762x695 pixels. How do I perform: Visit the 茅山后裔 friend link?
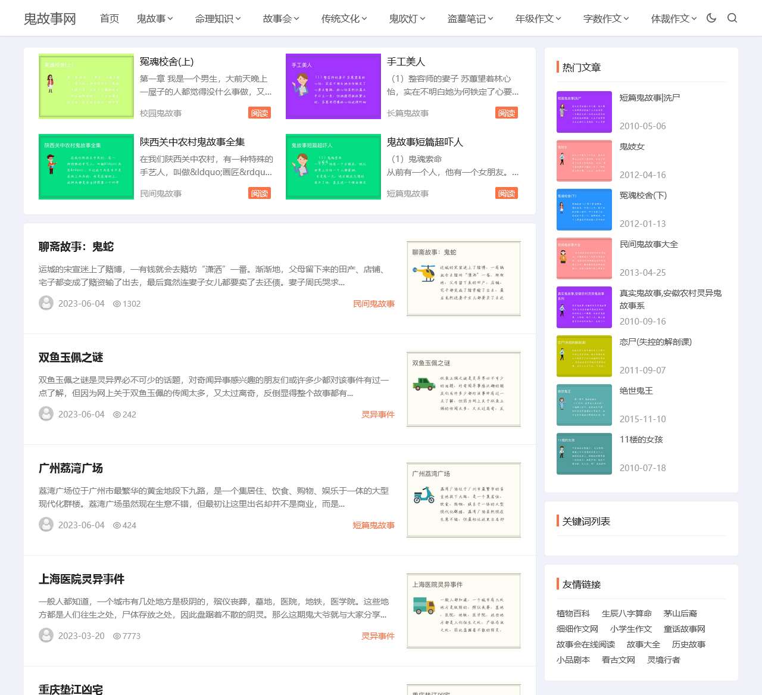click(x=680, y=613)
